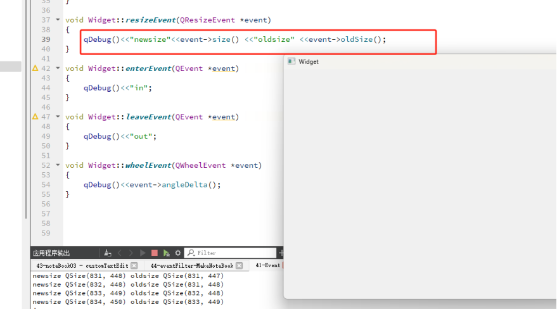Click the "in" string on line 44
Screen dimensions: 557x309
pyautogui.click(x=139, y=87)
